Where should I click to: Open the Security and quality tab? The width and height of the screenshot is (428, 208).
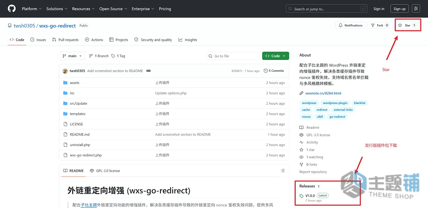tap(153, 40)
